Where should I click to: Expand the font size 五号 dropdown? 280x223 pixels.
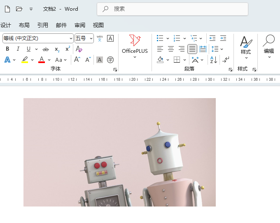[x=91, y=38]
